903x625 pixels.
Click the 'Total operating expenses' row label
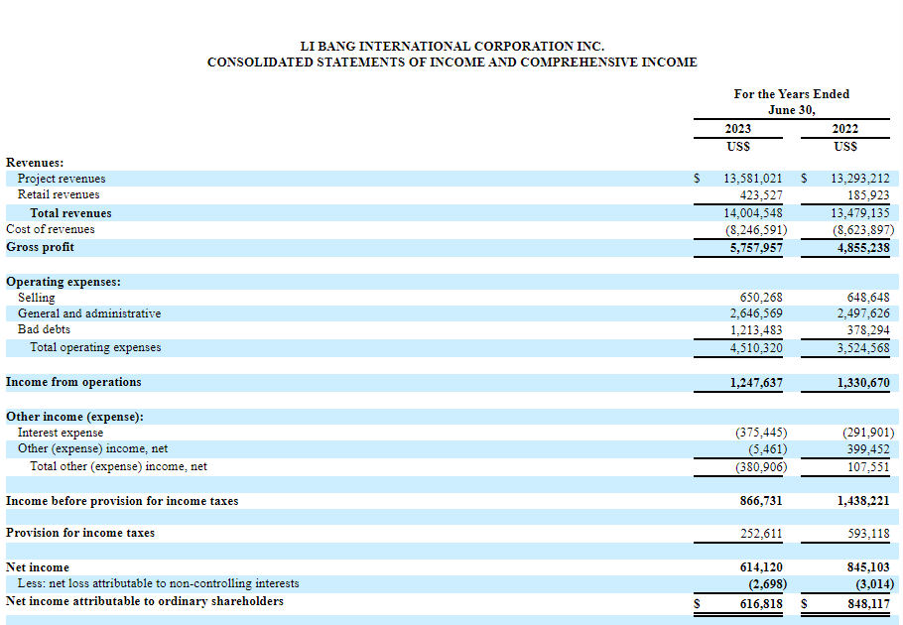point(95,347)
